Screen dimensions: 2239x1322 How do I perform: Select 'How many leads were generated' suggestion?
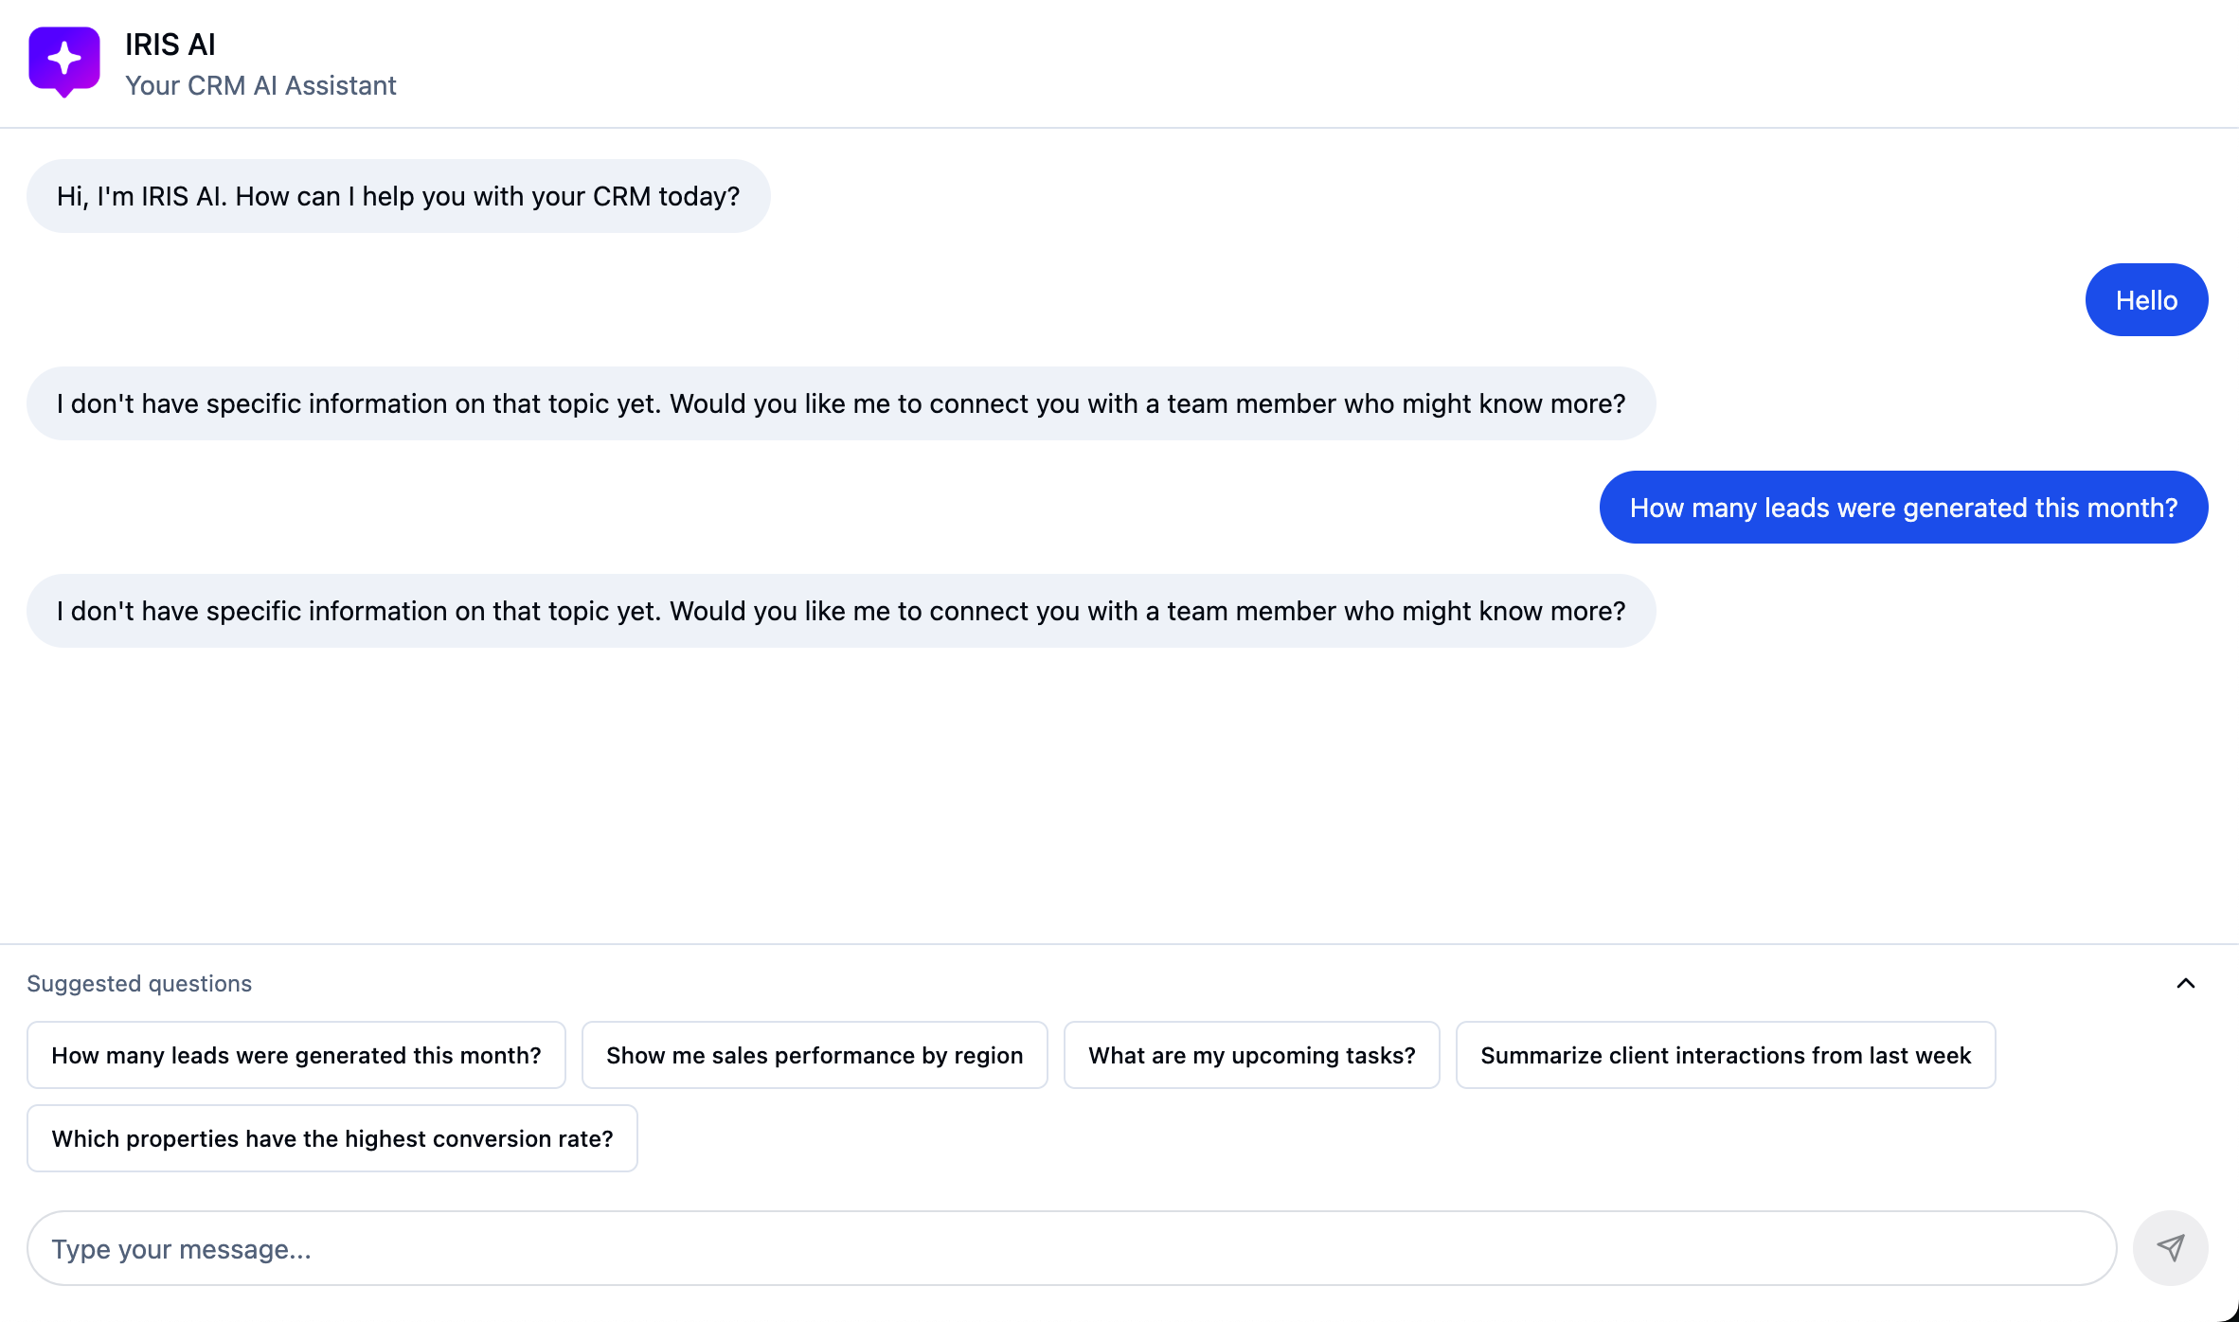(x=296, y=1055)
